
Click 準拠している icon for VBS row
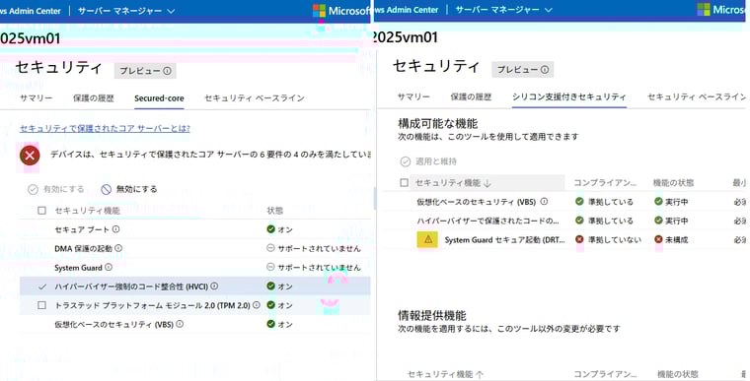point(579,202)
